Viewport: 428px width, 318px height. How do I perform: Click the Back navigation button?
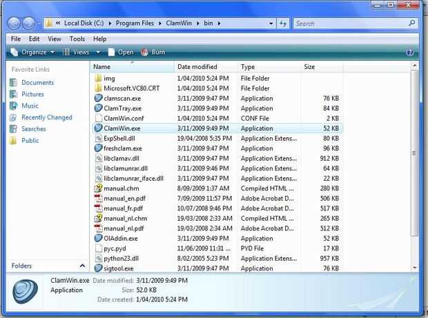tap(14, 23)
